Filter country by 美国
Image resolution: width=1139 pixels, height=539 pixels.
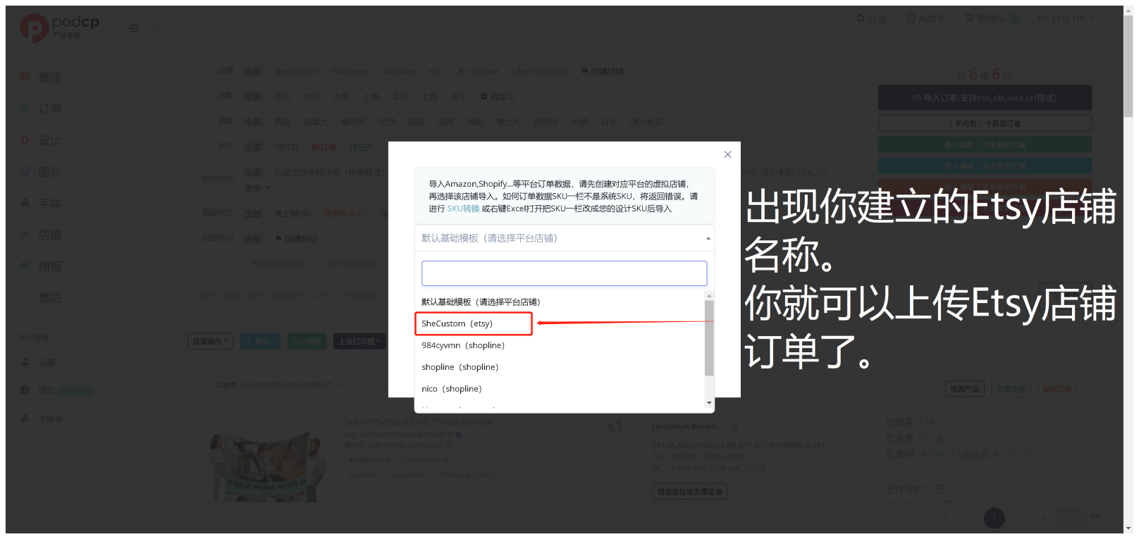283,123
